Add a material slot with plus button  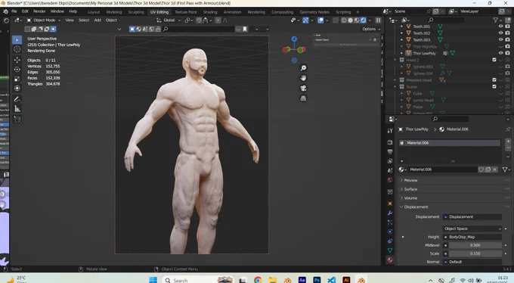[508, 141]
